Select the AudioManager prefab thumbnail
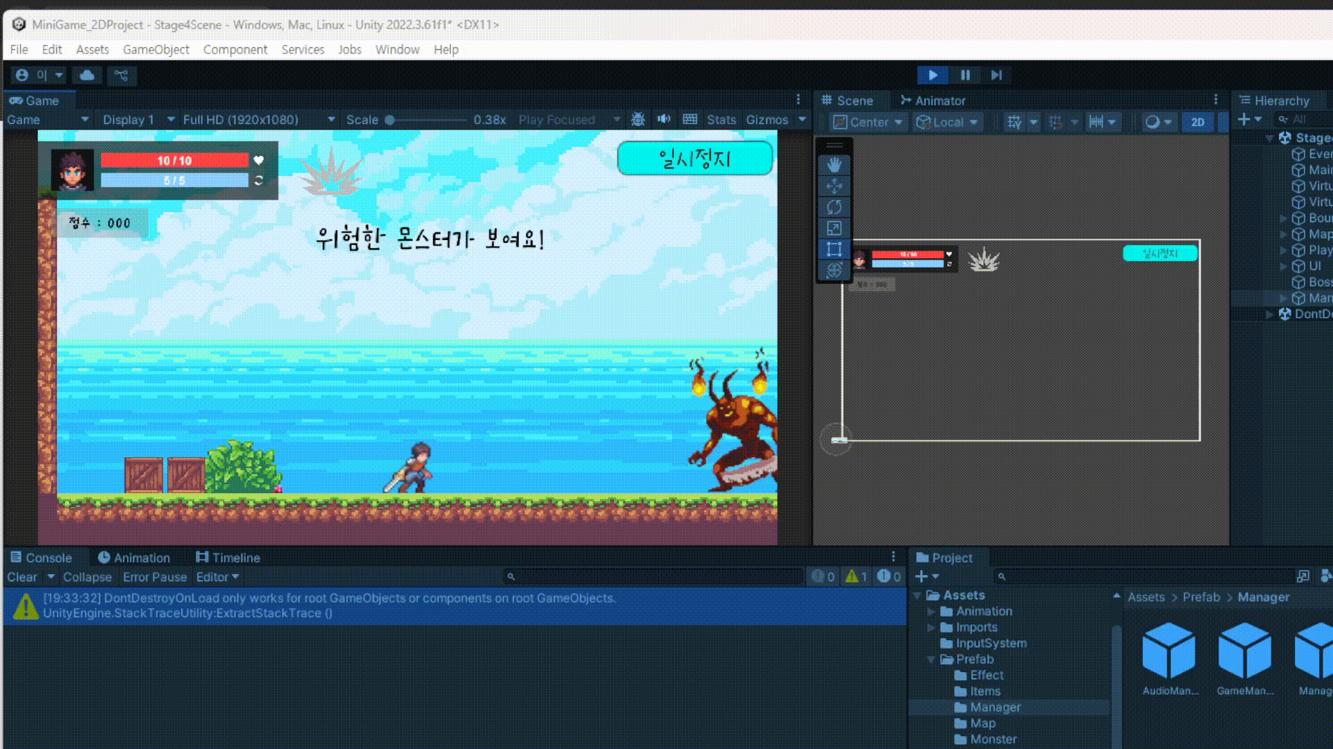The image size is (1333, 749). pyautogui.click(x=1169, y=652)
